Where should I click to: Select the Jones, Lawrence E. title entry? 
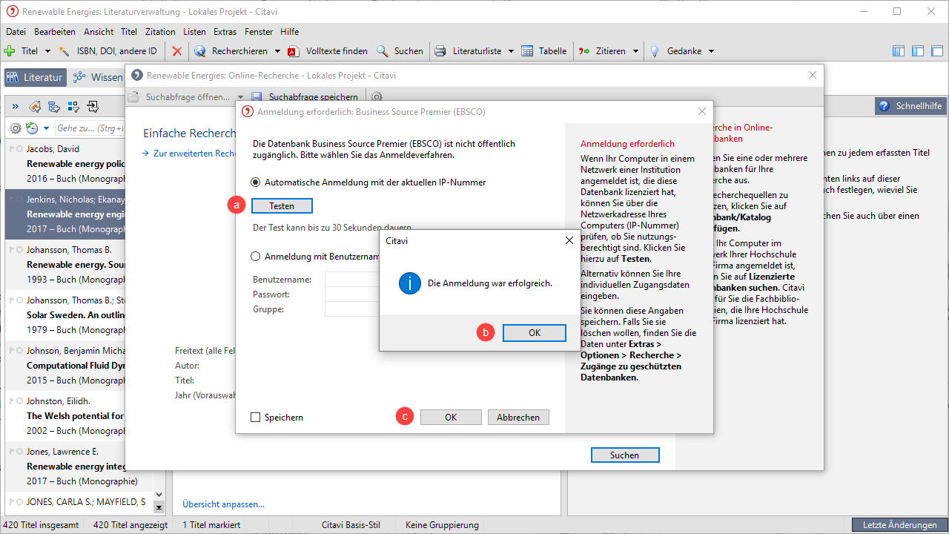[x=79, y=466]
